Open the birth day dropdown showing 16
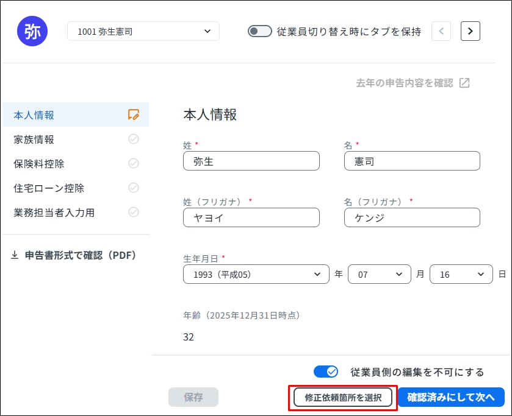 pyautogui.click(x=461, y=275)
